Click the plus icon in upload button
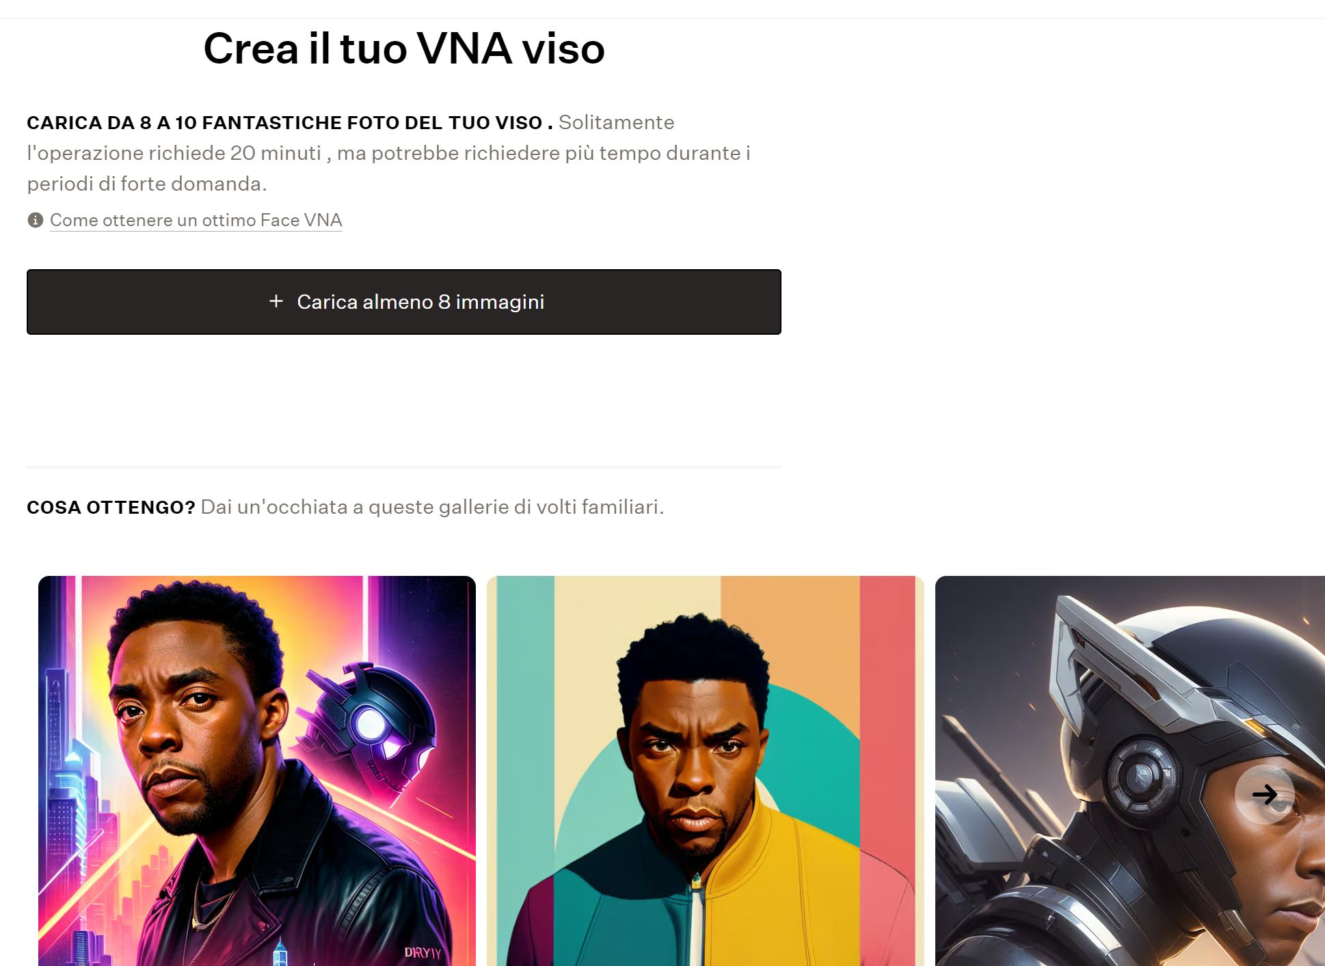The image size is (1325, 966). click(x=276, y=301)
